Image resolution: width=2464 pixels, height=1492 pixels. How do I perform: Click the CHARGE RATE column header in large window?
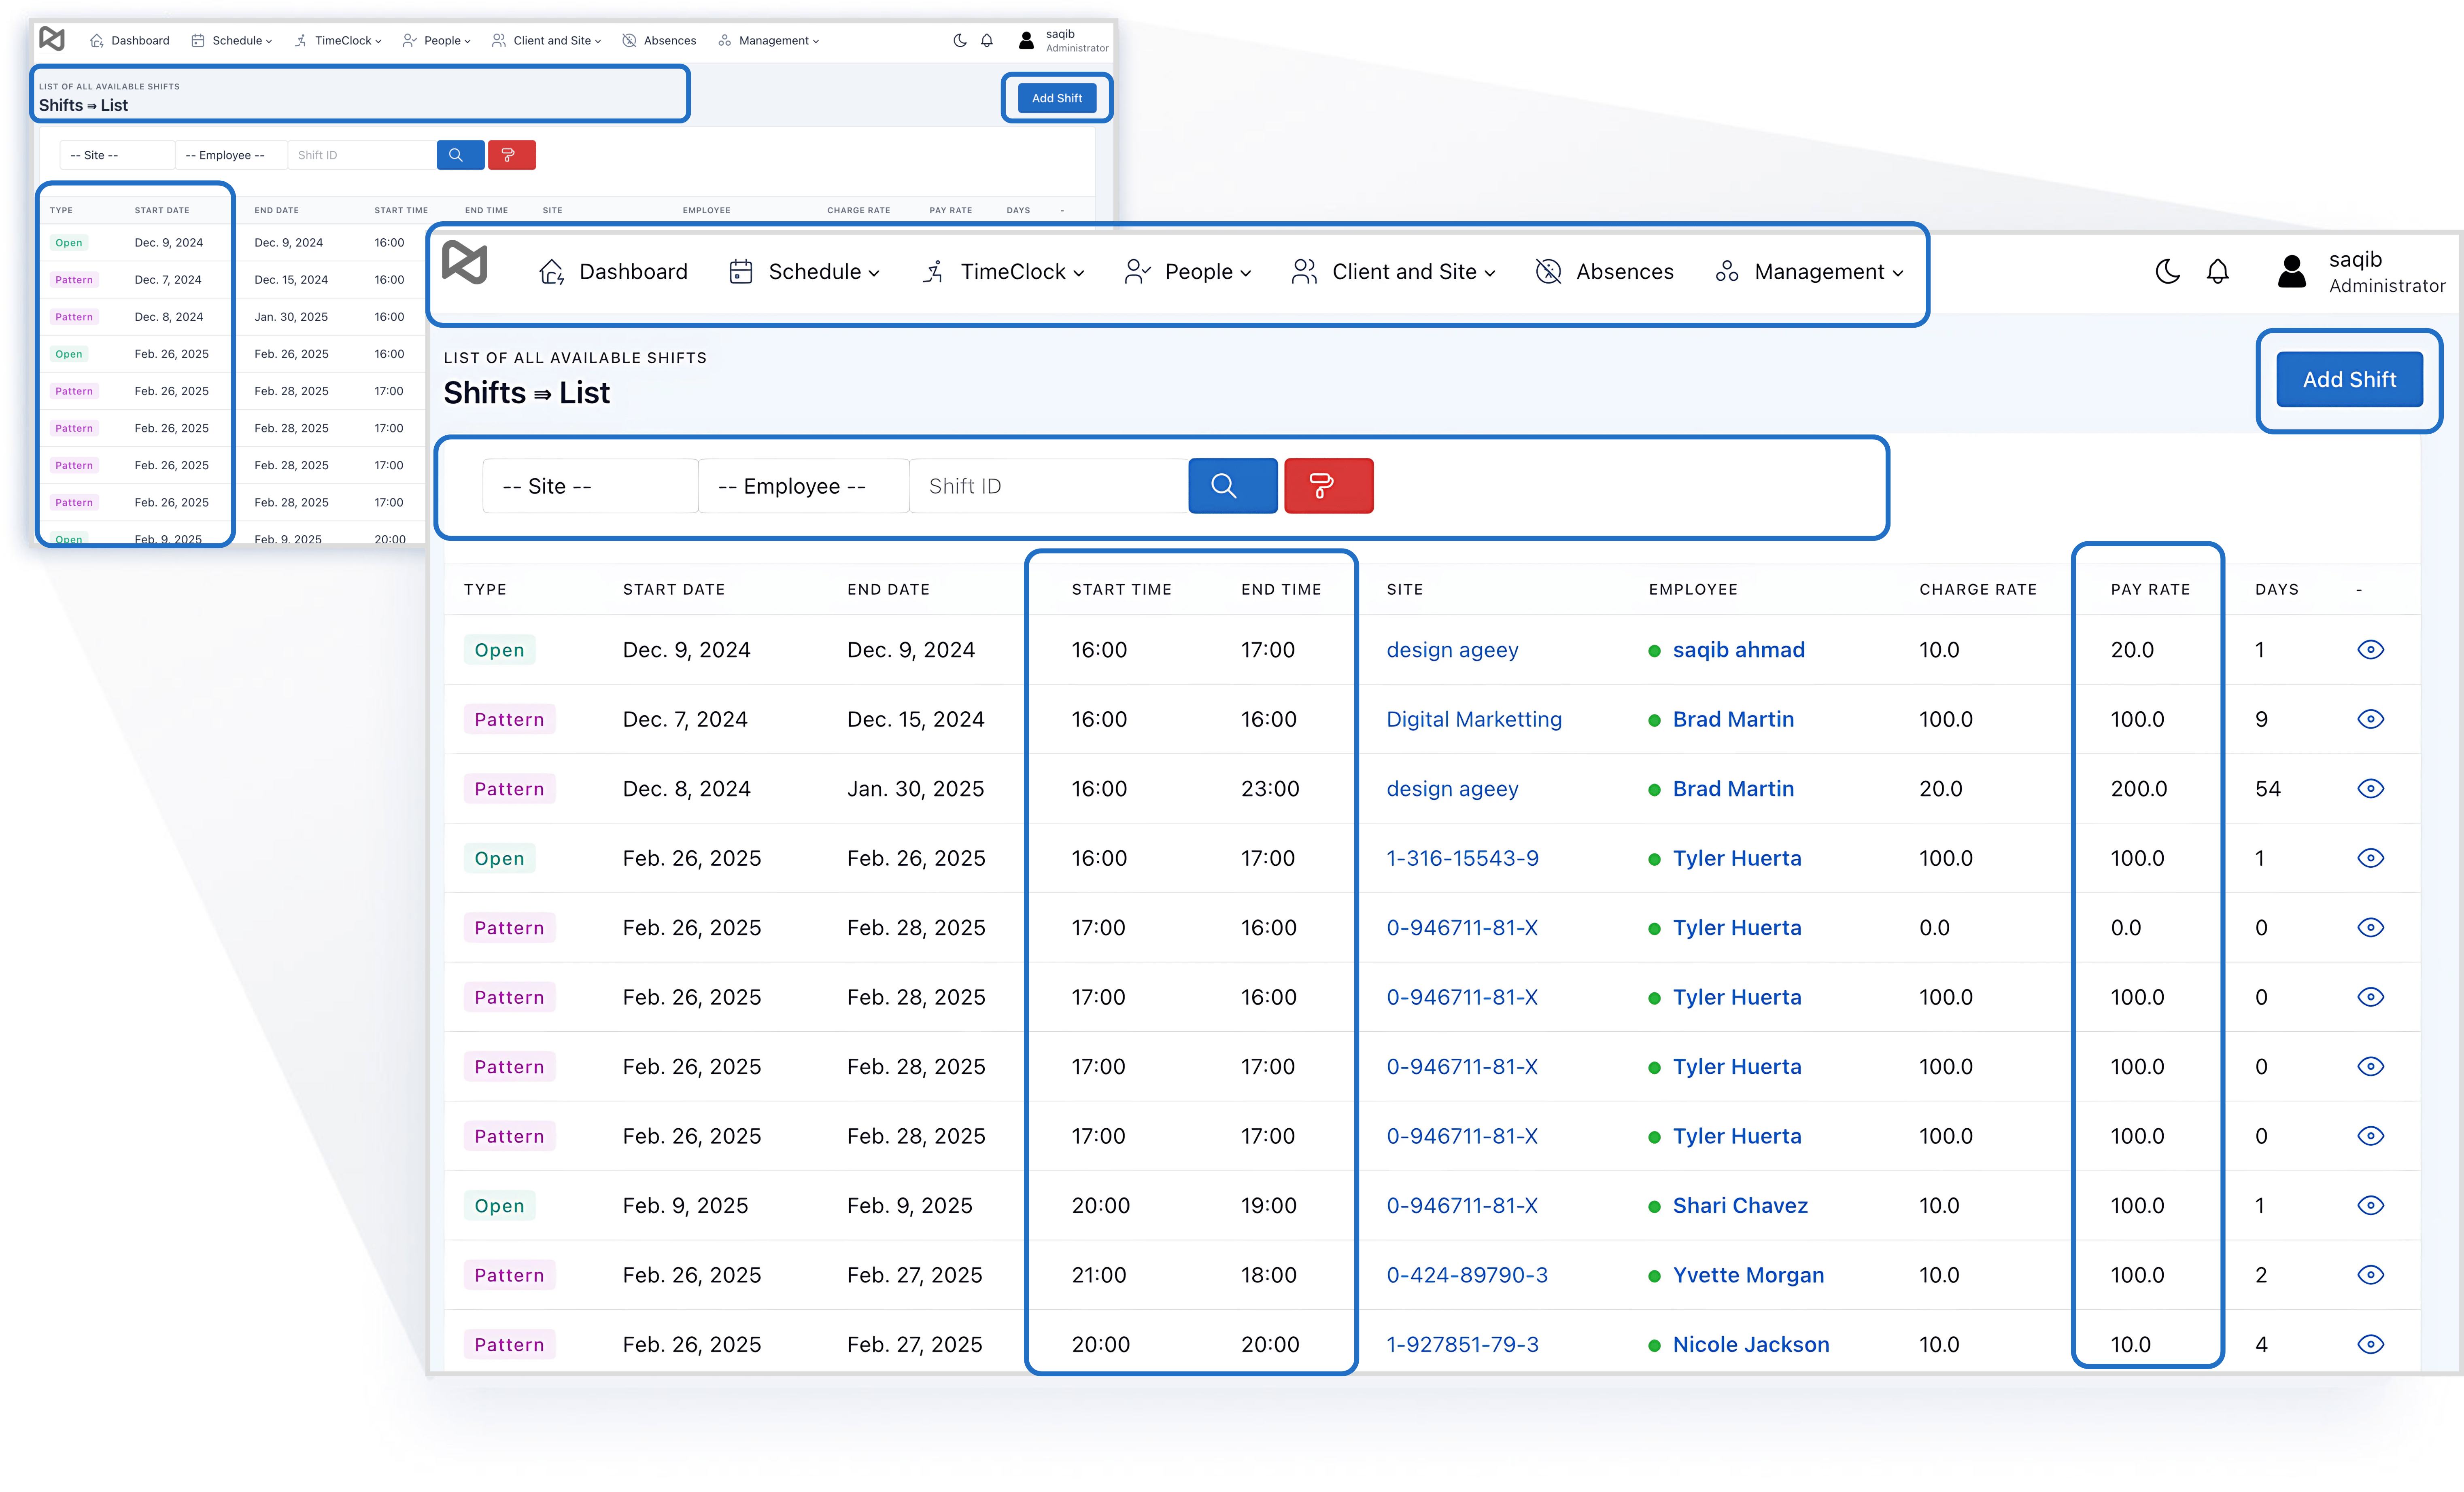pos(1977,589)
